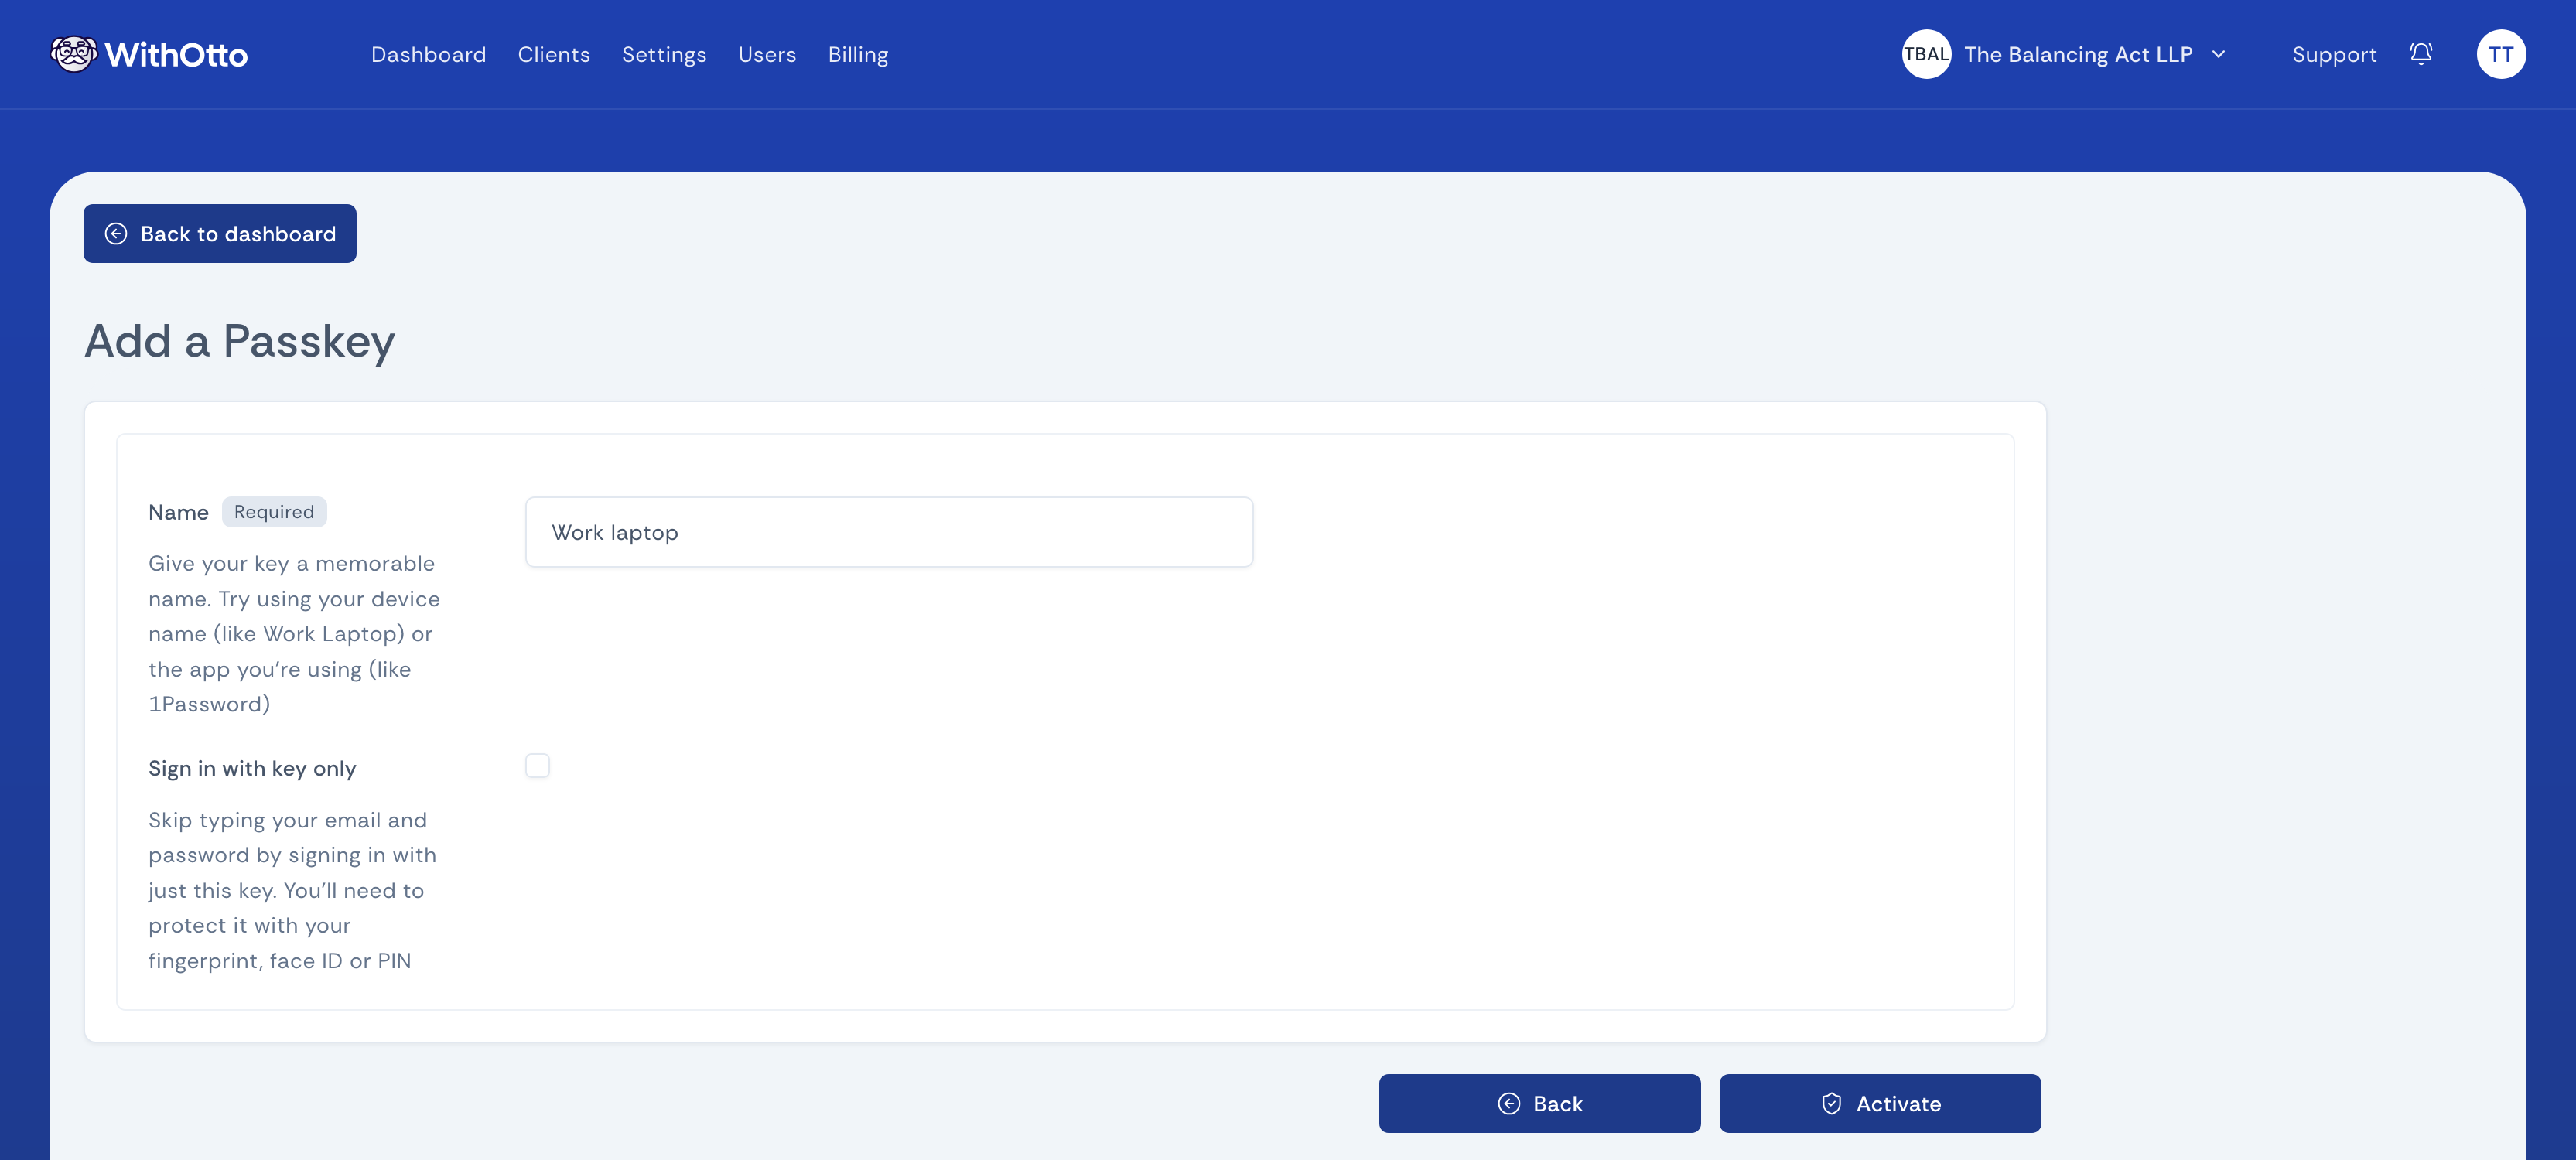Viewport: 2576px width, 1160px height.
Task: Click the Activate button
Action: (x=1880, y=1104)
